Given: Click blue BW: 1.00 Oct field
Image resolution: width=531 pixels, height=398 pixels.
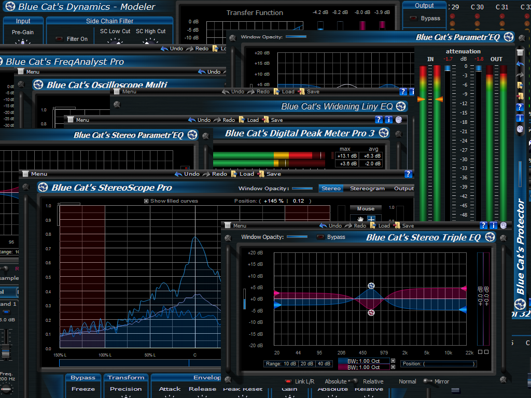Looking at the screenshot, I should point(364,361).
